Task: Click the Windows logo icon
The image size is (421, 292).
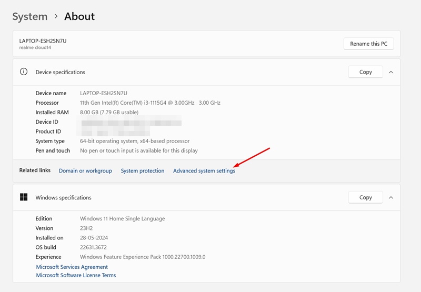Action: 24,197
